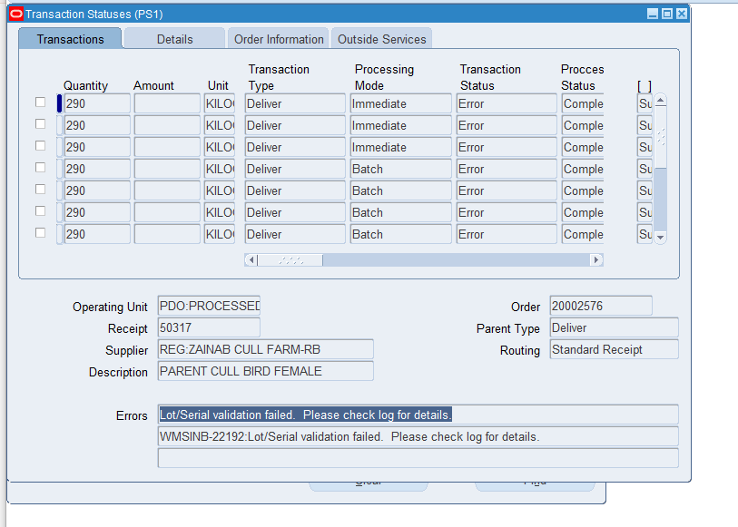Viewport: 738px width, 527px height.
Task: Click the first Quantity field showing 290
Action: pos(96,102)
